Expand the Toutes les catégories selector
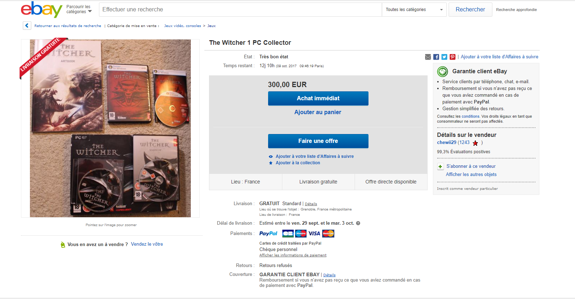 point(414,10)
